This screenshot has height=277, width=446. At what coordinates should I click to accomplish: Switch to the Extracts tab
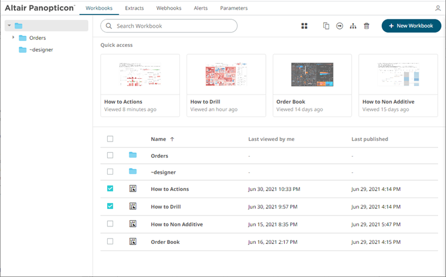point(134,8)
